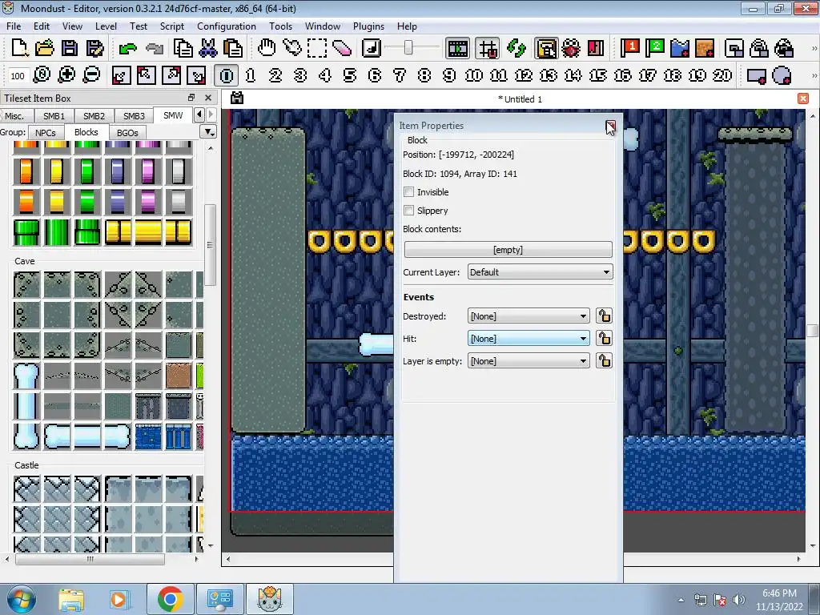Screen dimensions: 820x615
Task: Open the Level menu
Action: (x=106, y=26)
